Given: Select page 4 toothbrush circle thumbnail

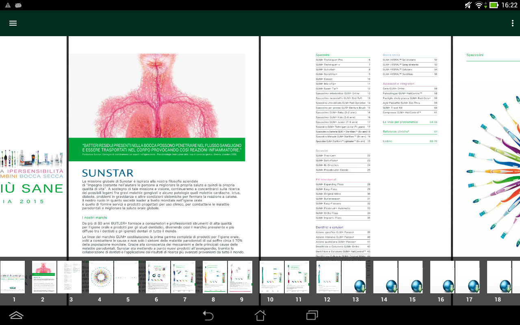Looking at the screenshot, I should click(x=101, y=277).
